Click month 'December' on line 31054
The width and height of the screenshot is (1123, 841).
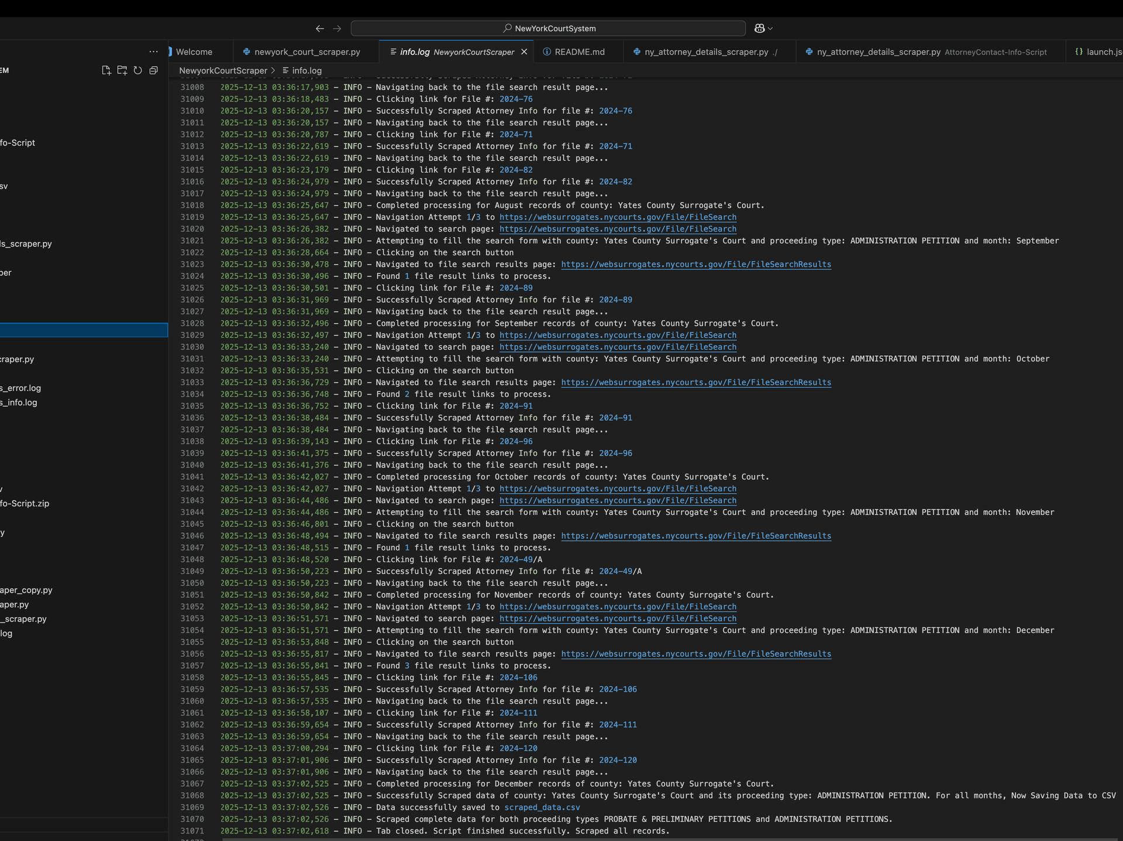click(1035, 630)
